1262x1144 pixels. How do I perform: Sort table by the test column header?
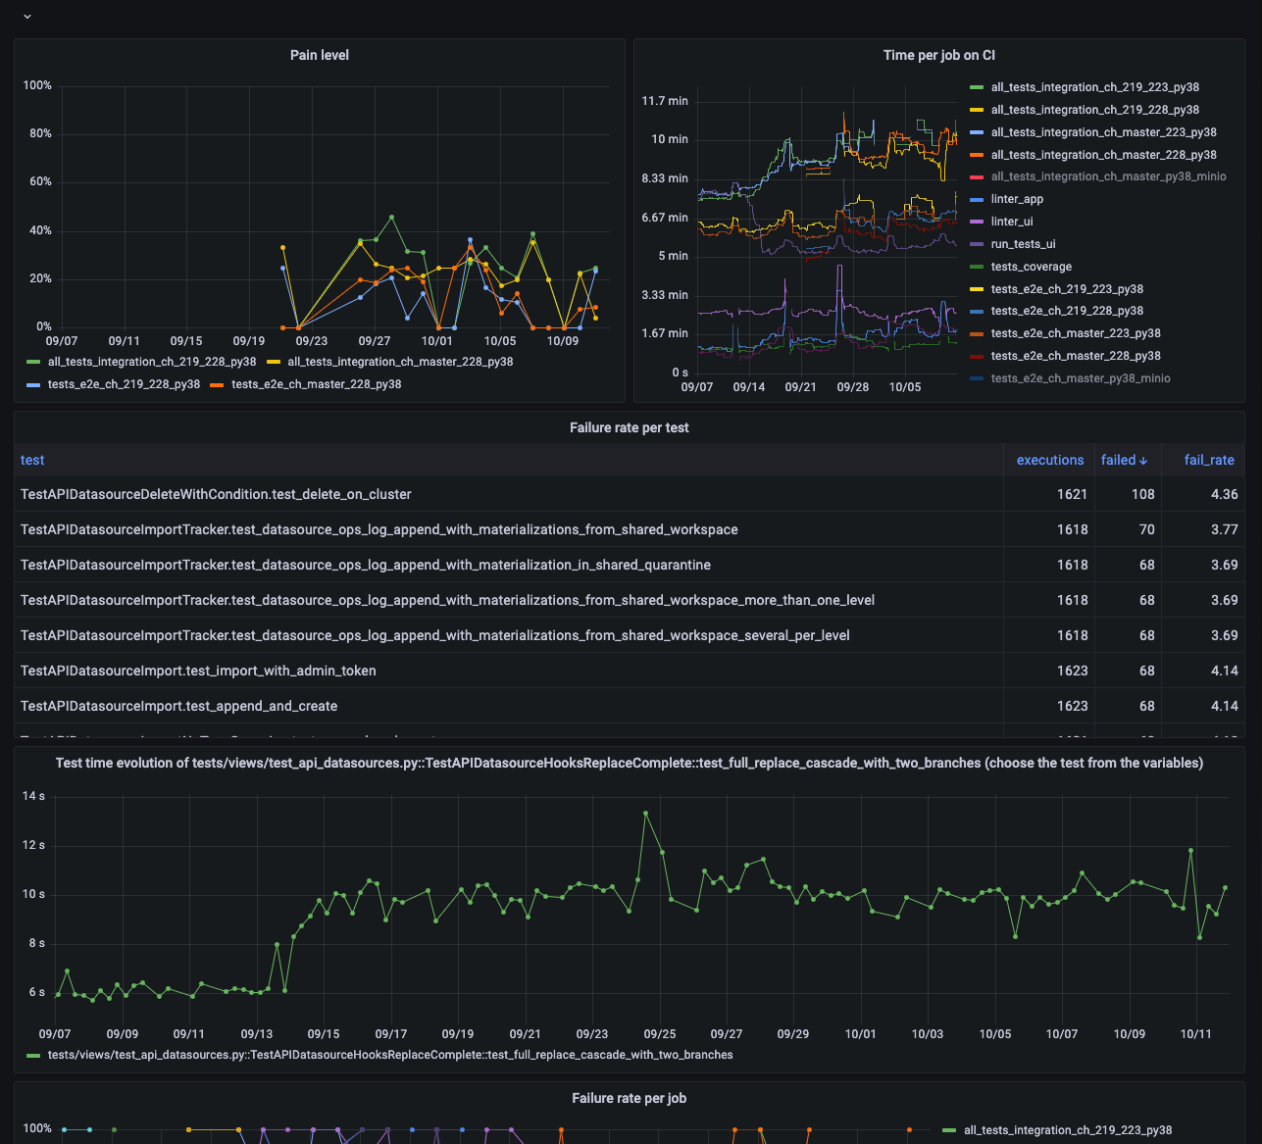[32, 460]
